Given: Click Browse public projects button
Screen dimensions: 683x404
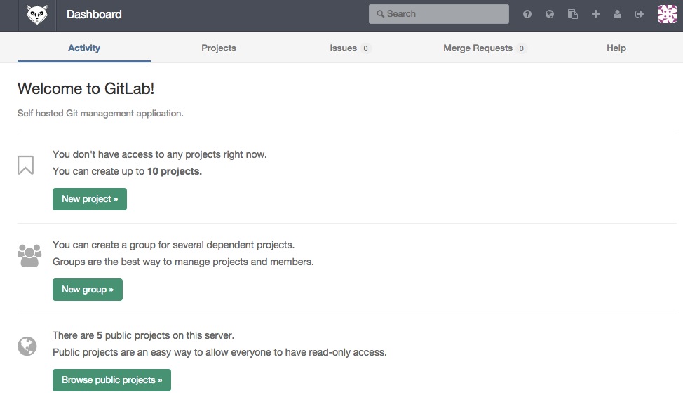Looking at the screenshot, I should tap(111, 380).
